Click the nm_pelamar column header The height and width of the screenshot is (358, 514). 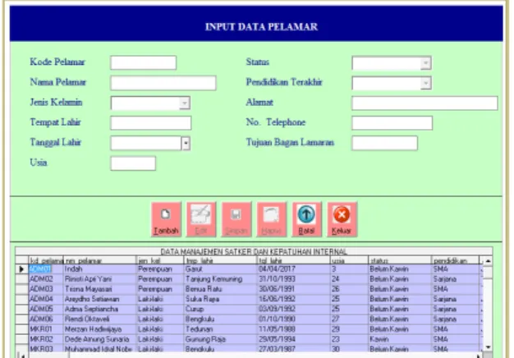coord(99,260)
